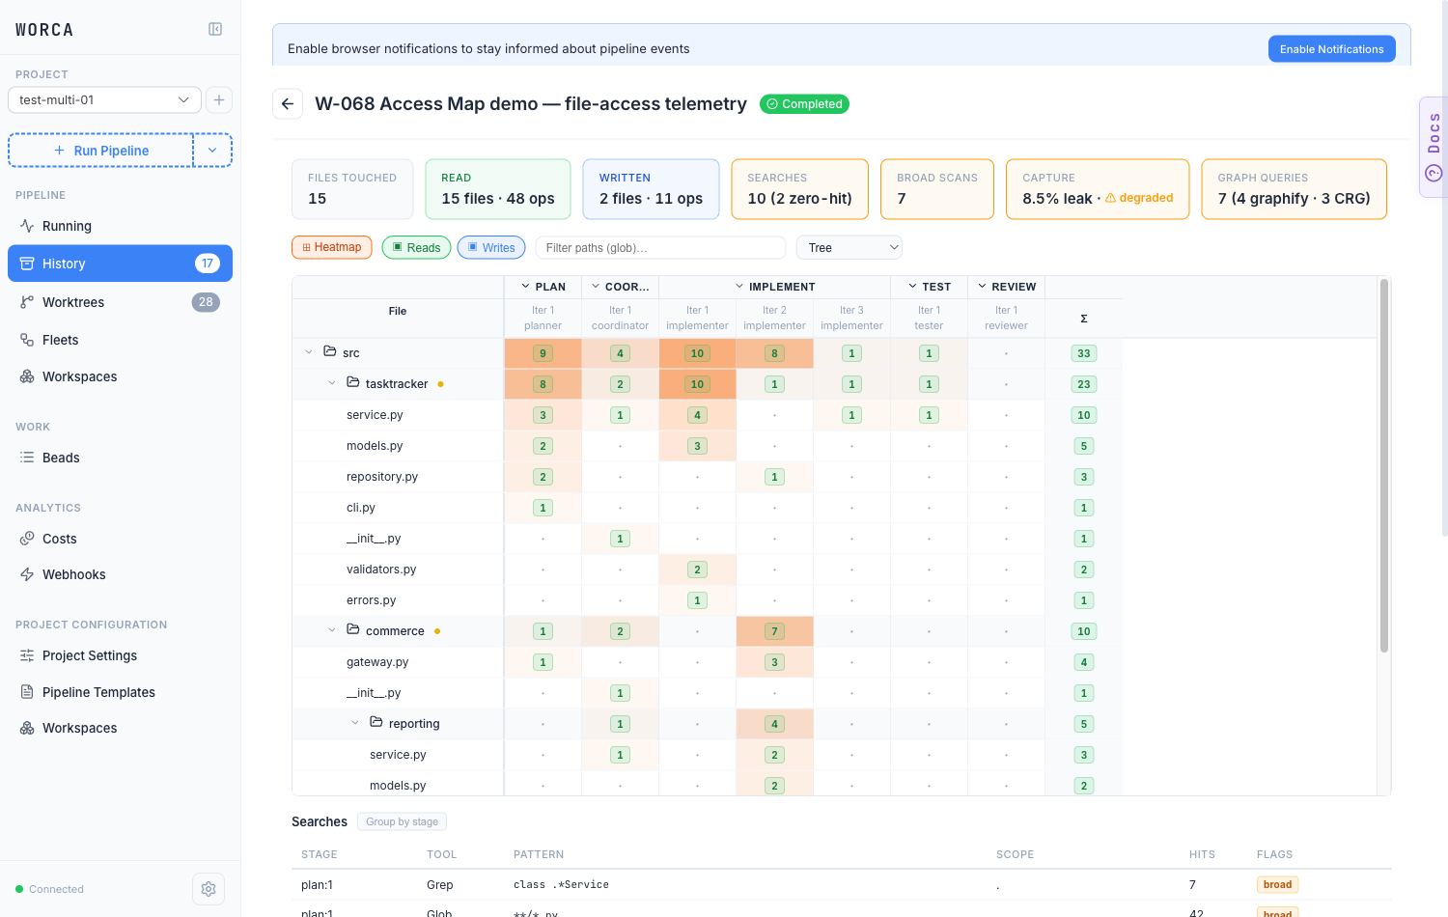
Task: Click the Costs analytics icon
Action: click(x=27, y=539)
